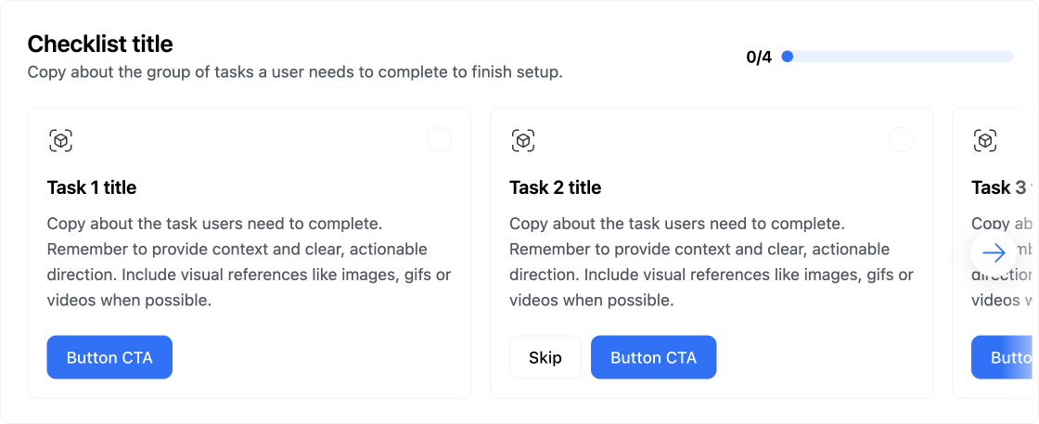Click the checklist subtitle about finishing setup
This screenshot has width=1039, height=424.
pyautogui.click(x=294, y=71)
